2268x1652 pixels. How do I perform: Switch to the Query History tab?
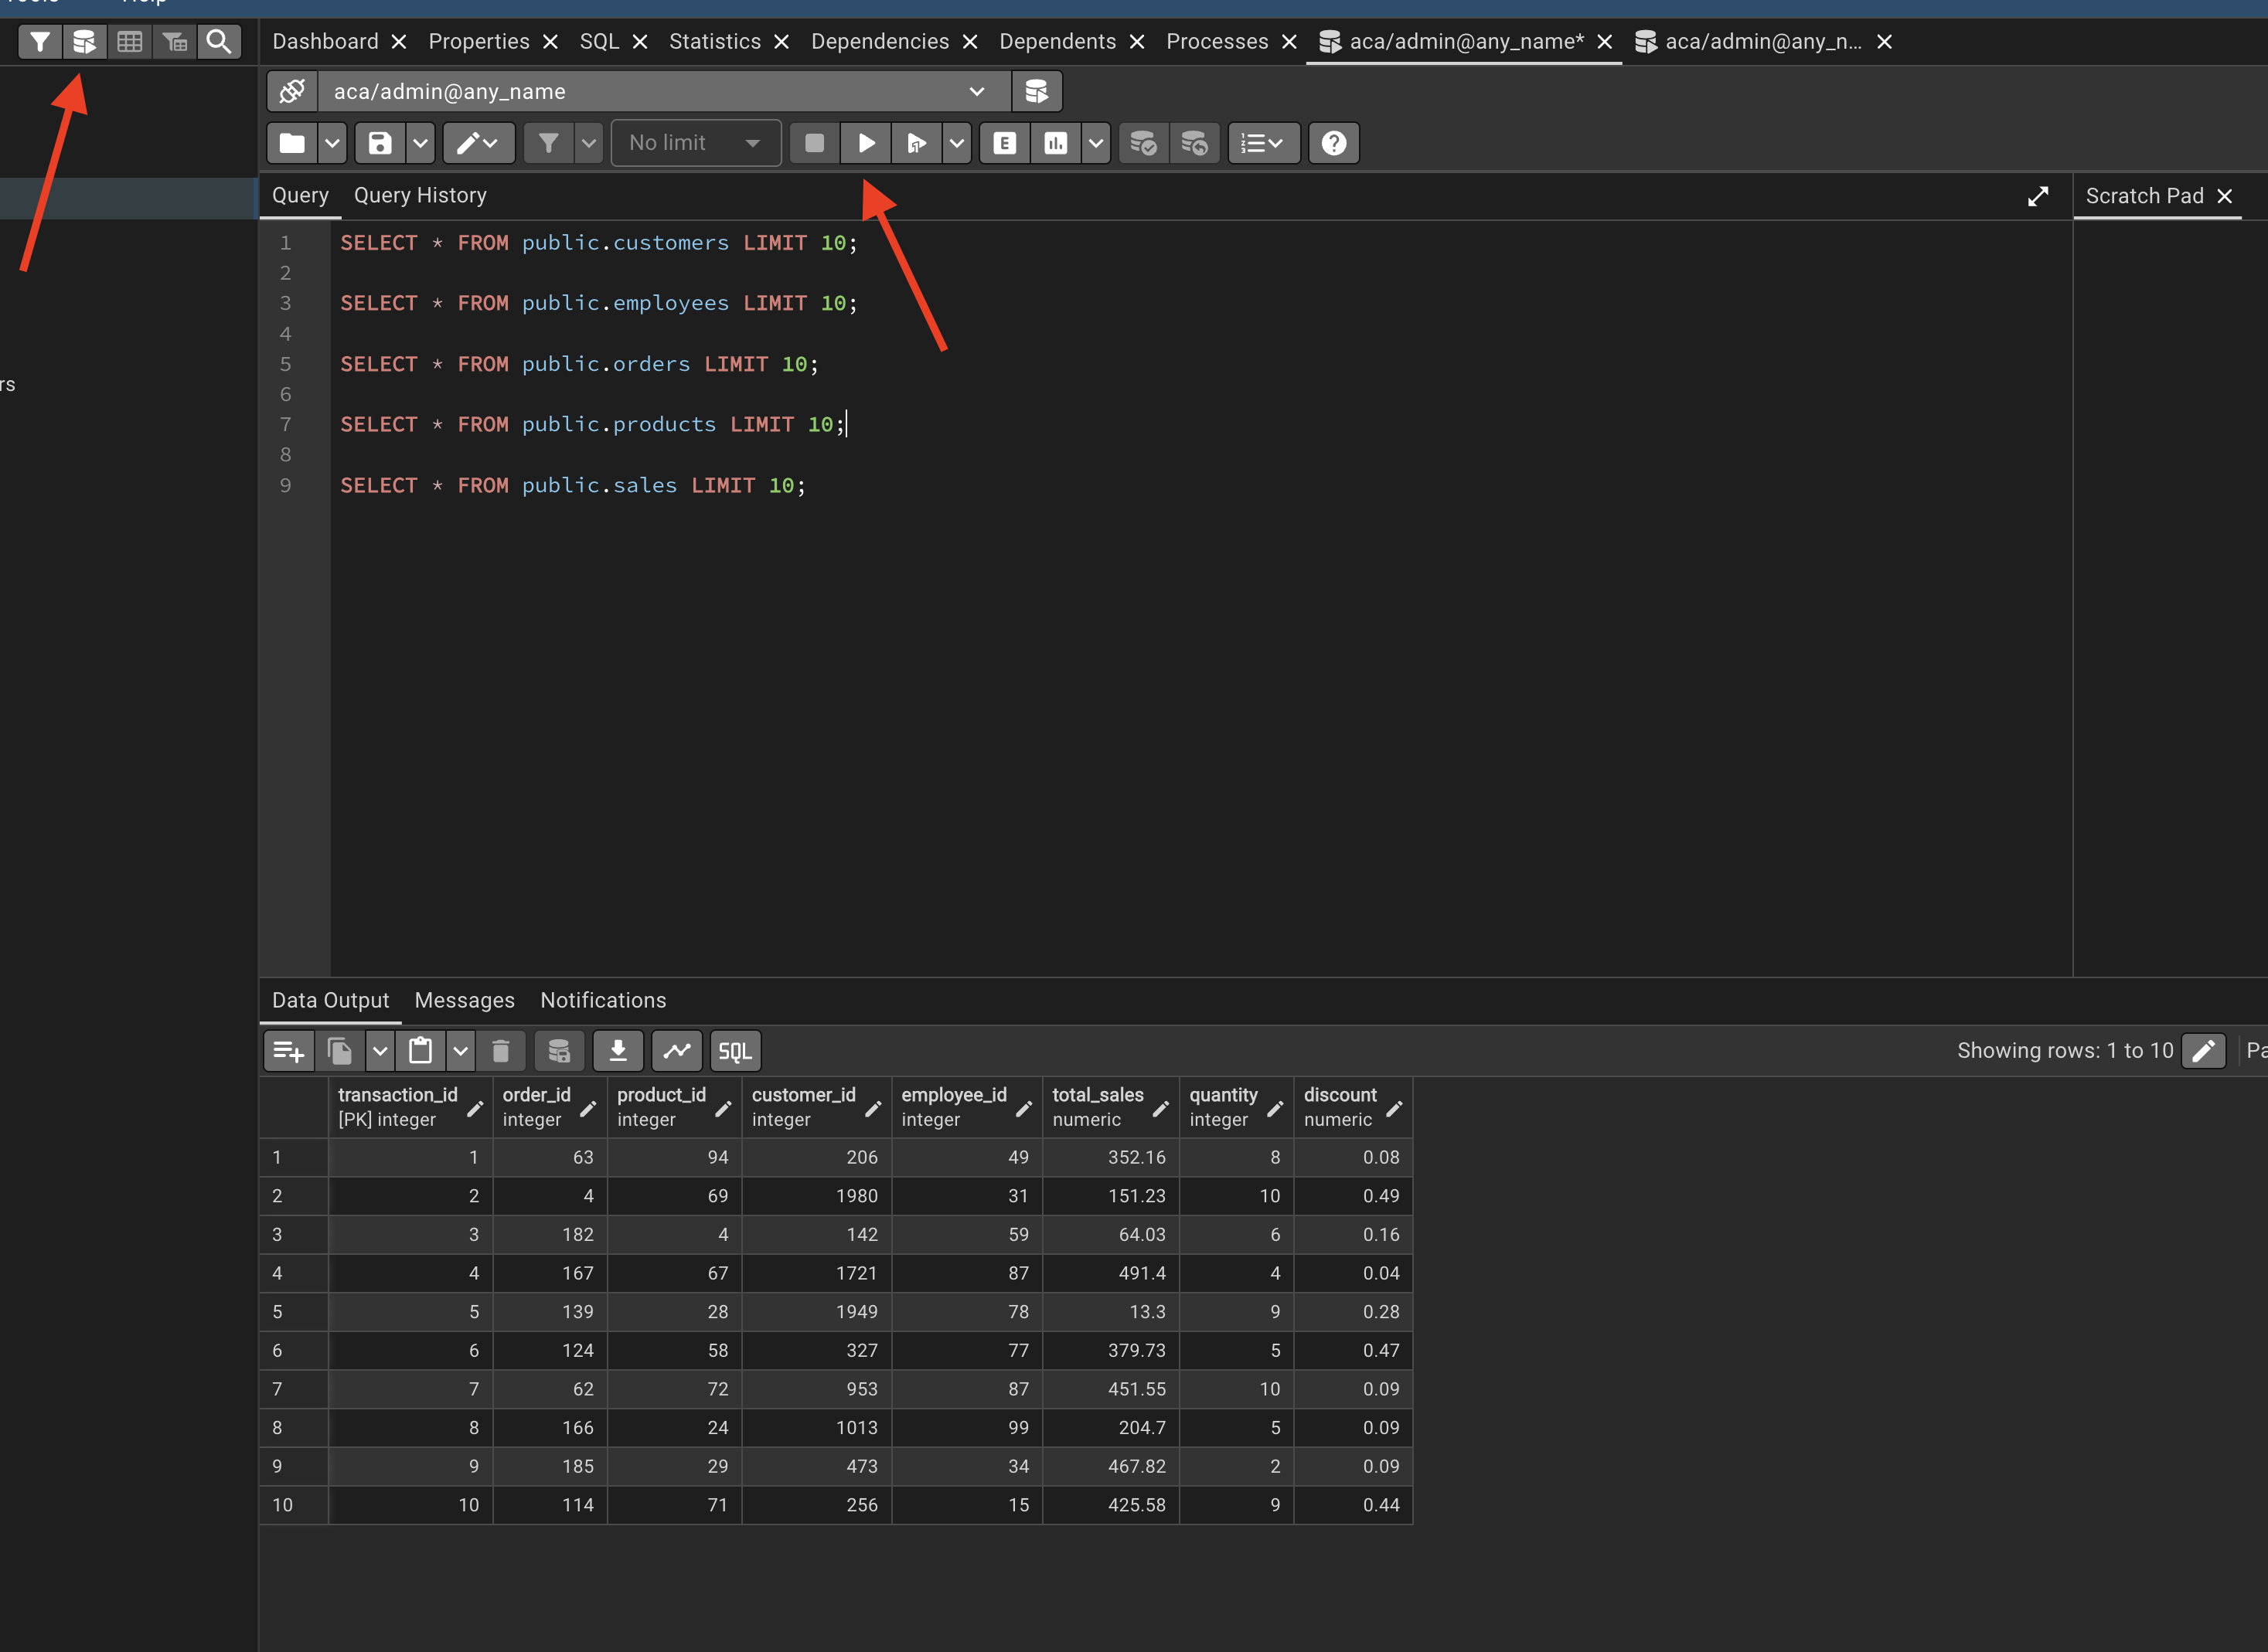(x=421, y=196)
